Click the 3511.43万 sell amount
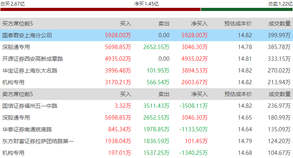 [x=156, y=106]
